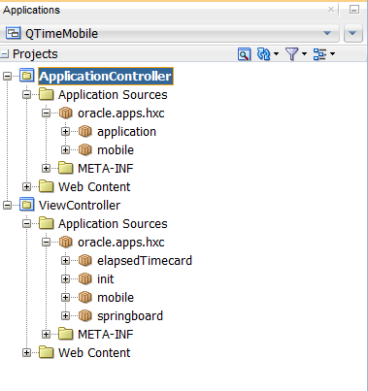Select the elapsedTimecard package
The image size is (368, 391).
[145, 260]
